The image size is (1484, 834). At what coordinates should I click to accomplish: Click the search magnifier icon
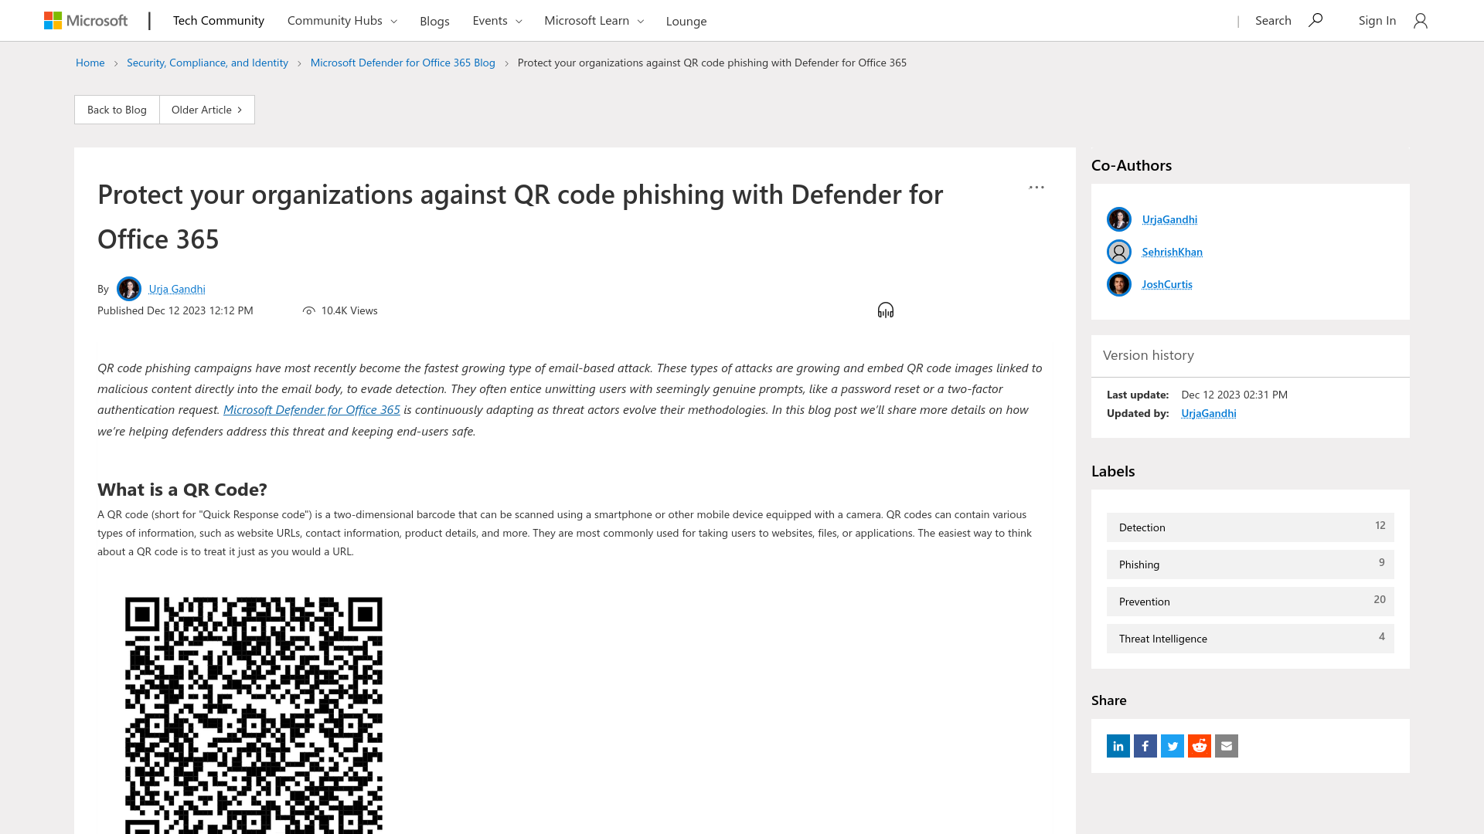[x=1316, y=20]
